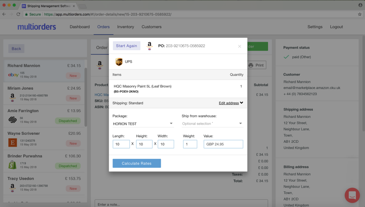This screenshot has width=365, height=207.
Task: Click the Enter a note field
Action: (x=181, y=204)
